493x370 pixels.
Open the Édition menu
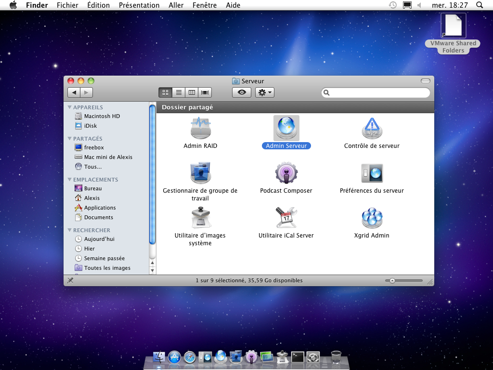click(98, 5)
